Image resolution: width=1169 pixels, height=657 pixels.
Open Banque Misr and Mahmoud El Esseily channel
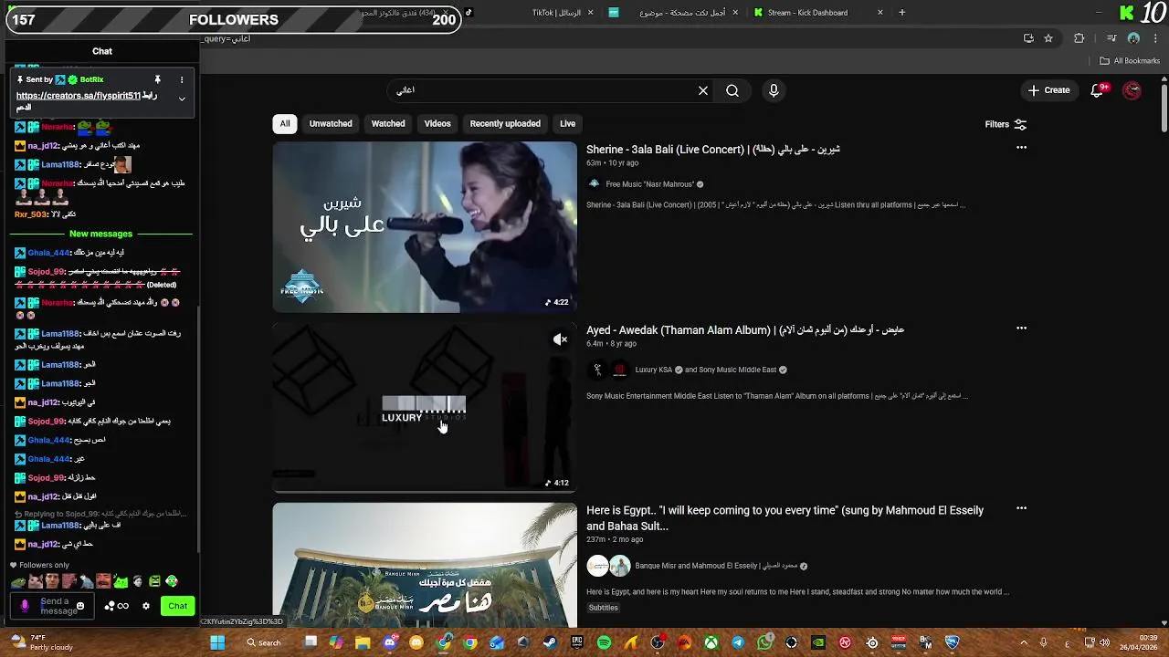click(x=716, y=566)
